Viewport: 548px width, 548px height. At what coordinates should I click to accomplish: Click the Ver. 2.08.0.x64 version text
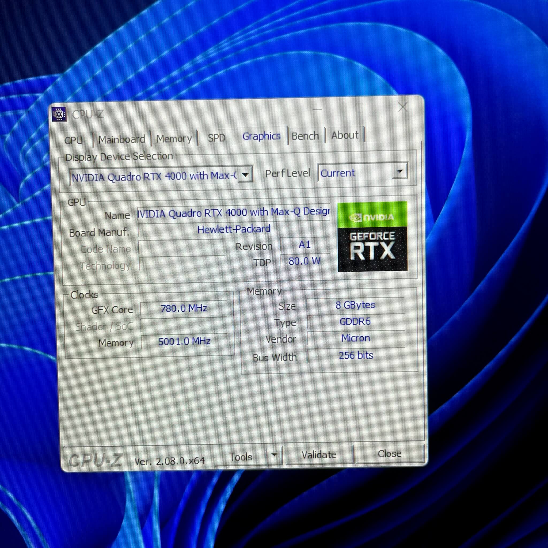tap(170, 461)
